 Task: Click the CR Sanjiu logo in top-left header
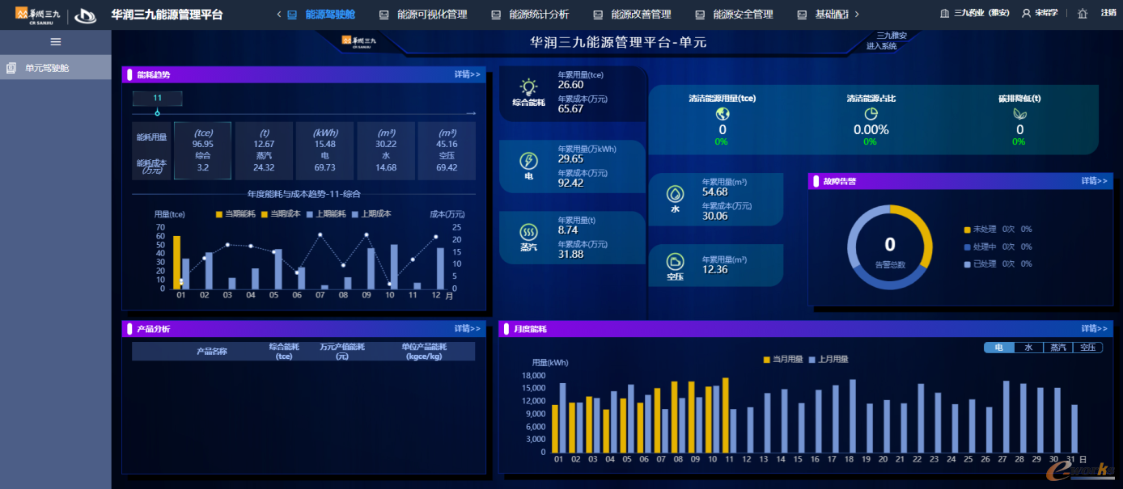pos(40,15)
